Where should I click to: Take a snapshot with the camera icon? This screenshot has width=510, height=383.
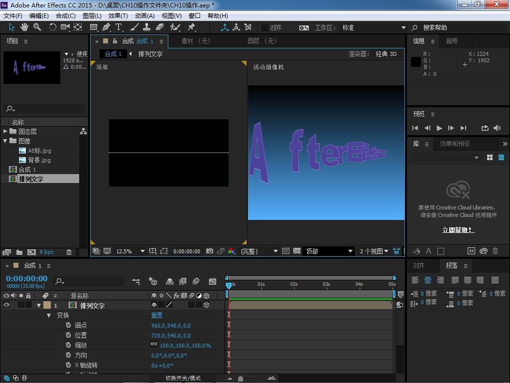[210, 251]
